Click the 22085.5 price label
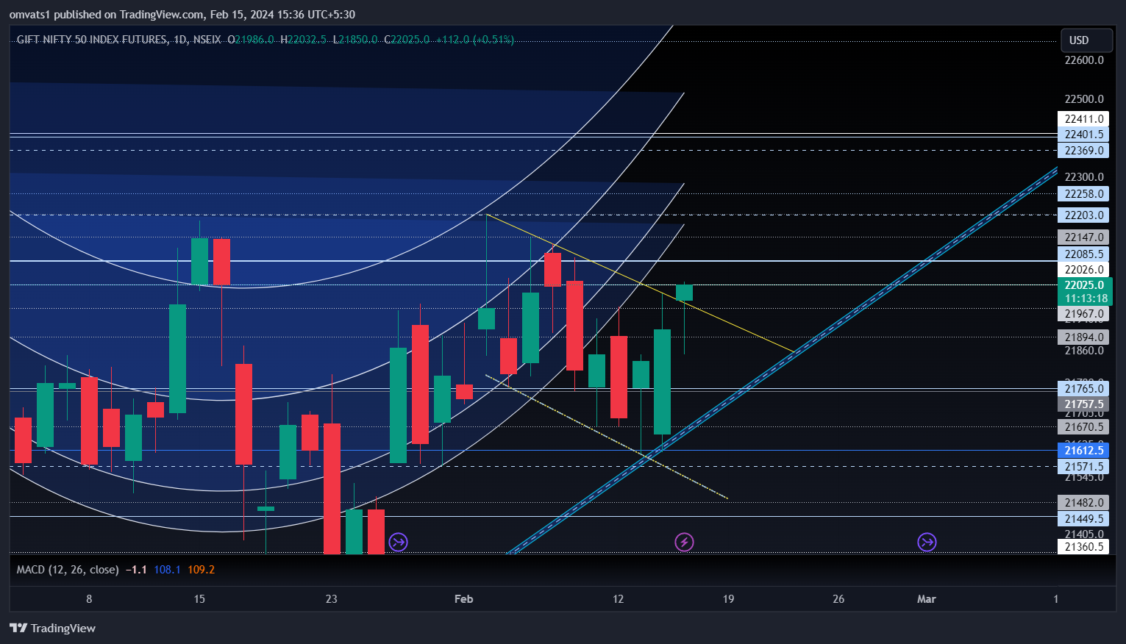 1083,254
